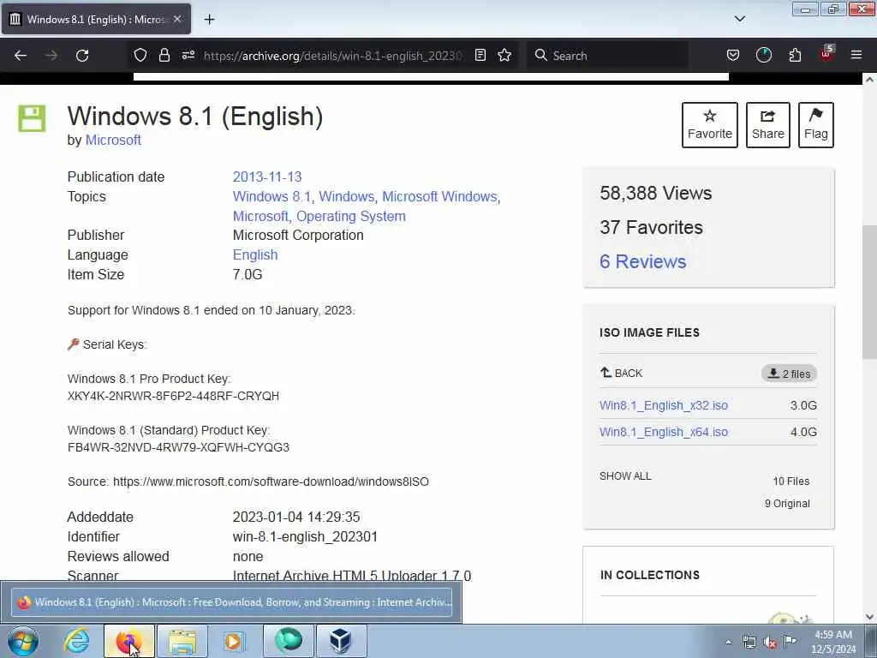This screenshot has width=877, height=658.
Task: Flag this item
Action: point(816,125)
